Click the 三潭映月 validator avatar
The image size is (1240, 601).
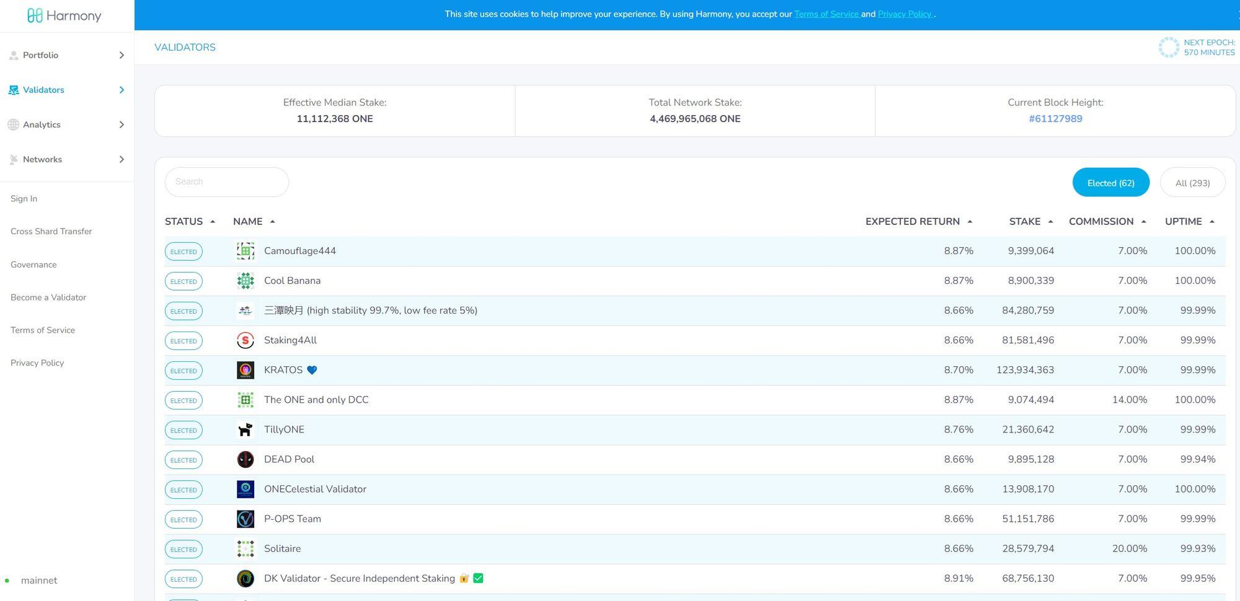point(246,310)
